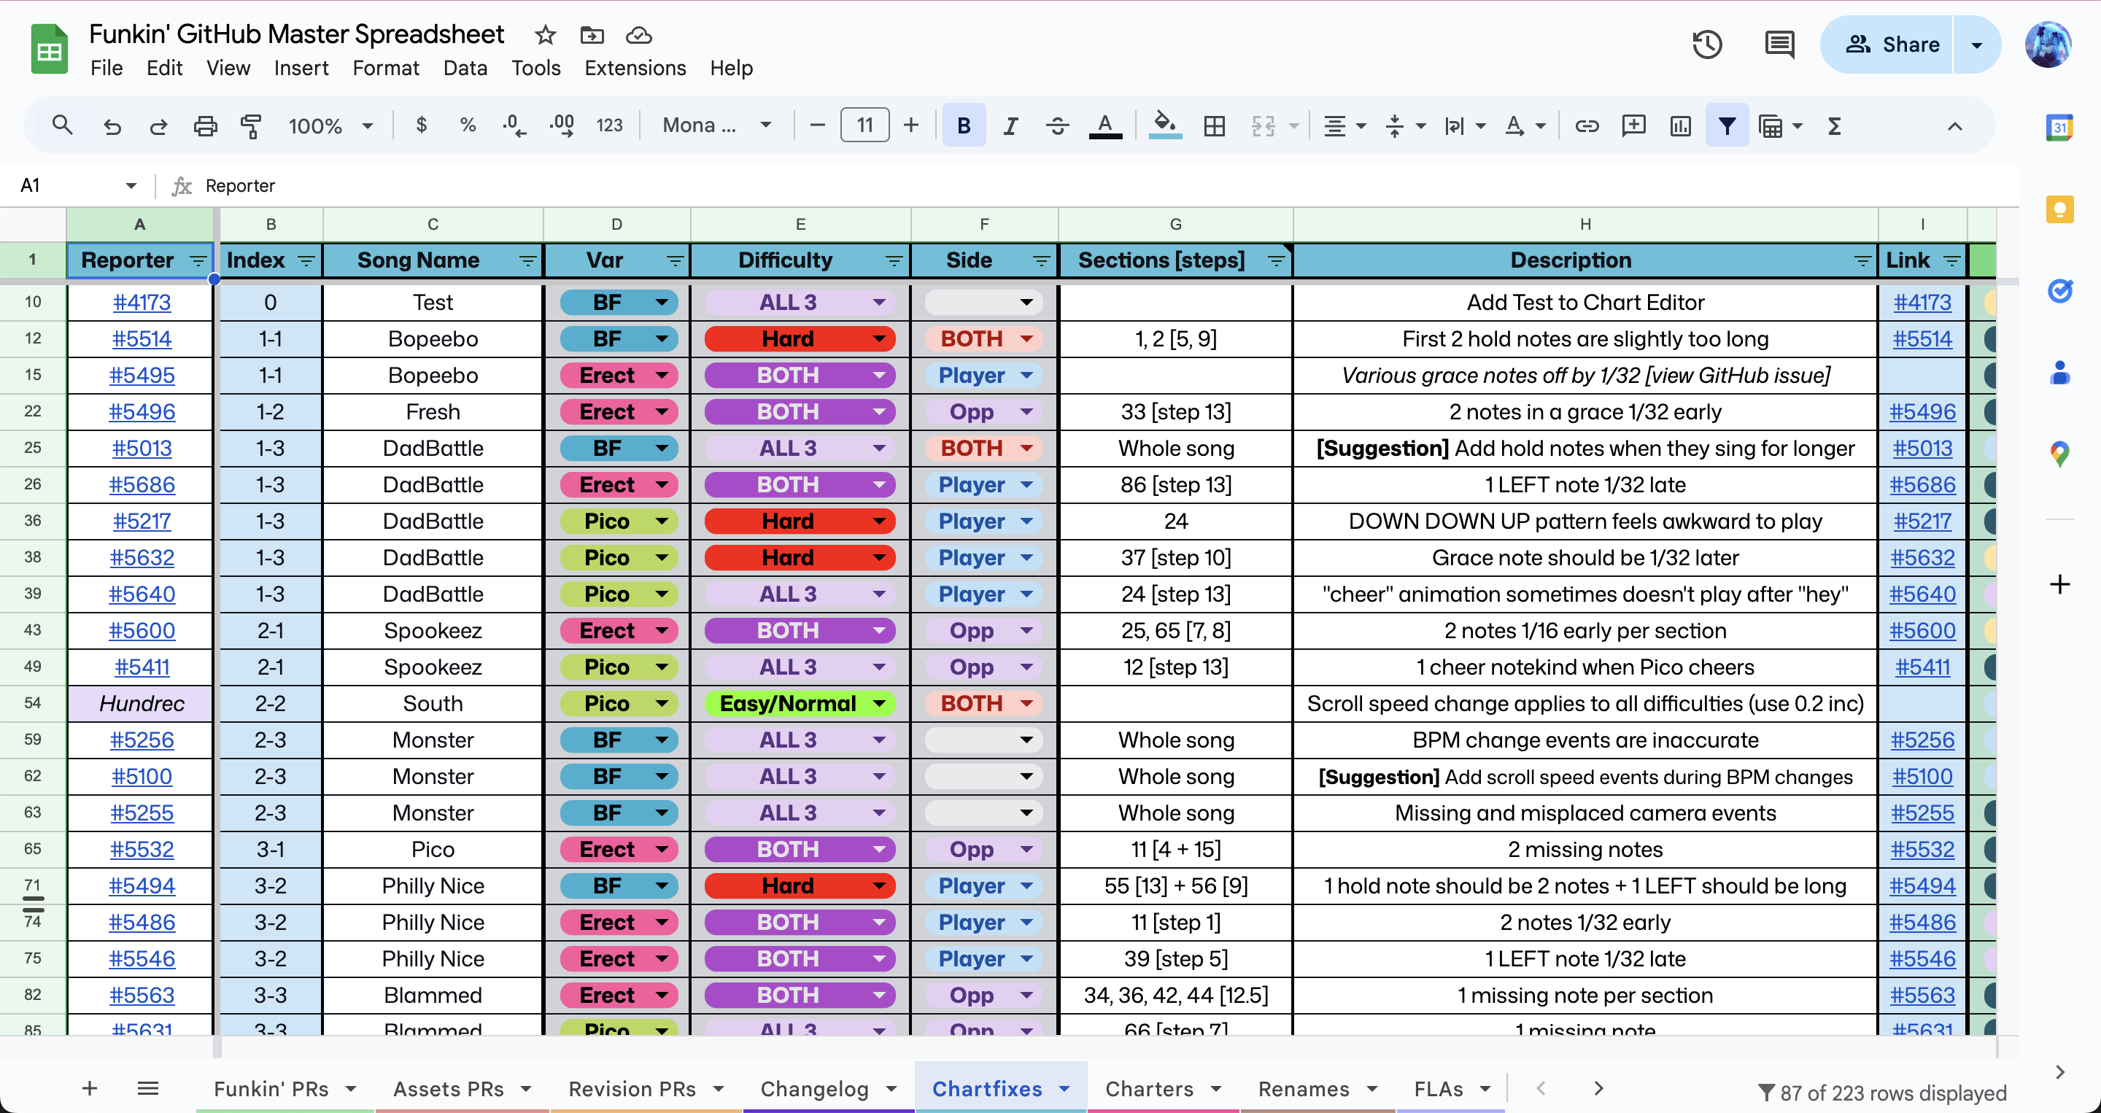
Task: Open the zoom 100% dropdown
Action: coord(330,125)
